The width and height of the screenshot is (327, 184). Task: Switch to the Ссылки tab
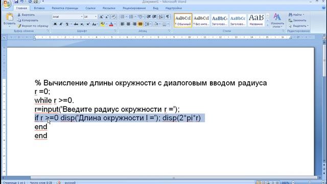tap(90, 8)
